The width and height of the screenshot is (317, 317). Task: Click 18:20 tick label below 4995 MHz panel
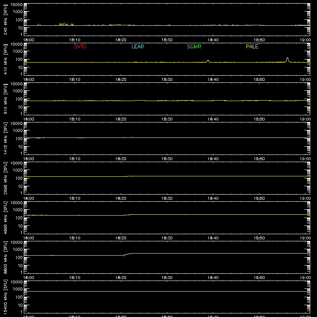(121, 238)
